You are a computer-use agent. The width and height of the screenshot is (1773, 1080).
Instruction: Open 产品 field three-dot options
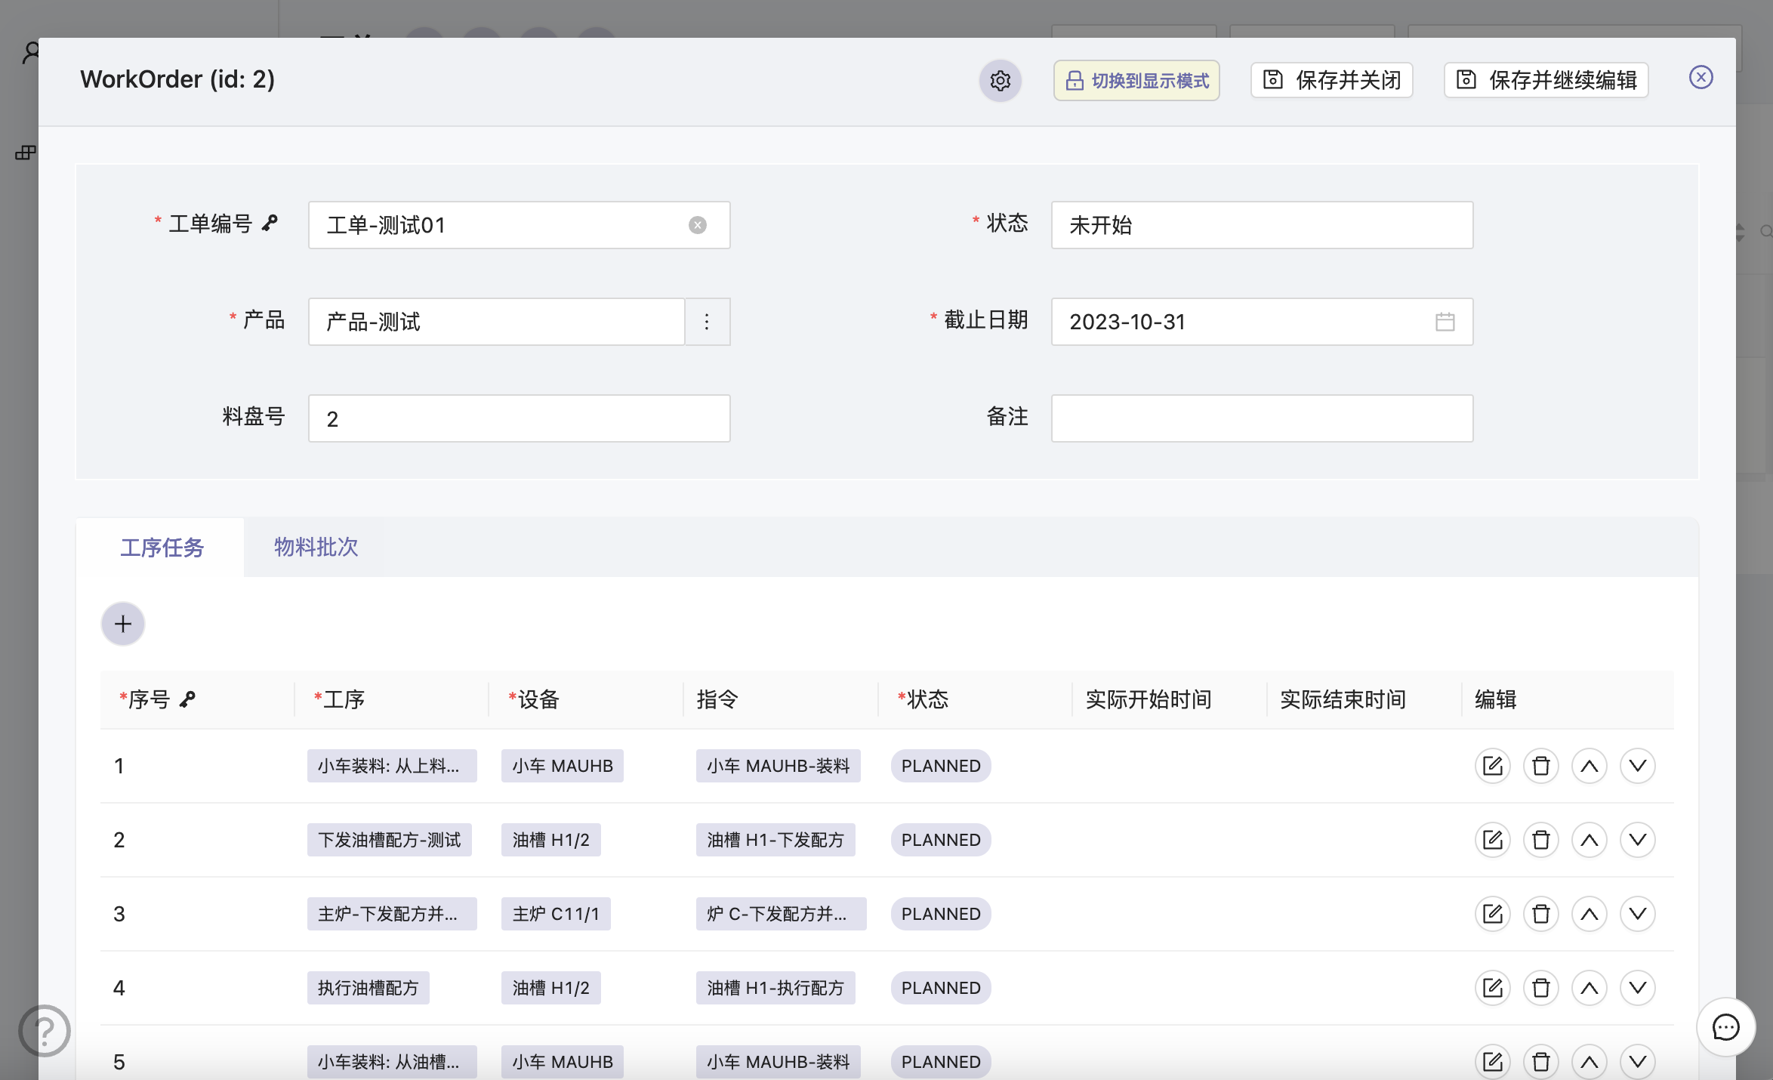707,322
